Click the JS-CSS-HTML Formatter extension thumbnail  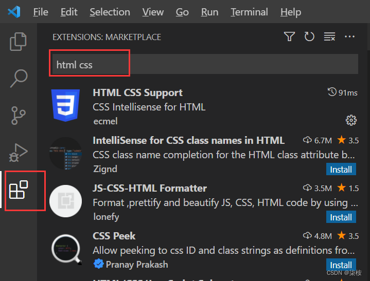[65, 201]
